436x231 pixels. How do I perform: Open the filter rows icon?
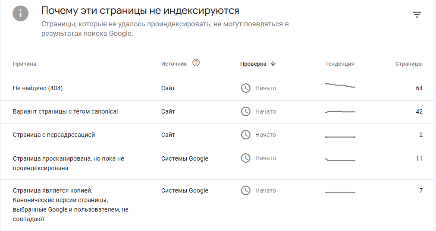pos(417,15)
